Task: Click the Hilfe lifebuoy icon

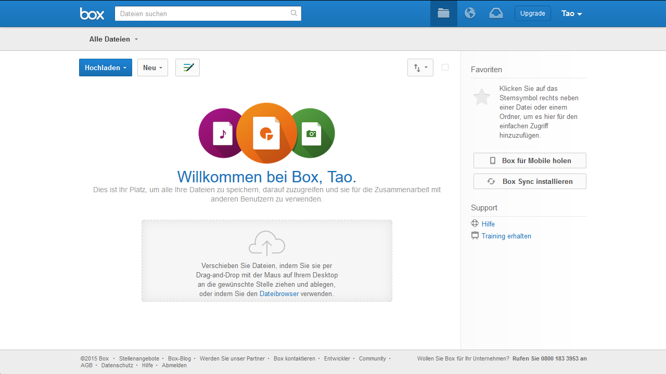Action: point(475,224)
